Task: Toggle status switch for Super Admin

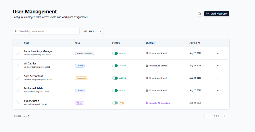Action: click(115, 103)
